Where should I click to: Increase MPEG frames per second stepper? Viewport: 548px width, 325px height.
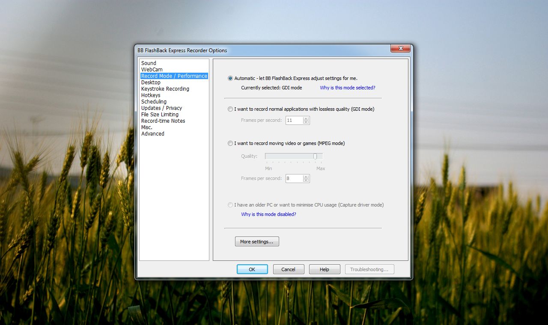[306, 177]
